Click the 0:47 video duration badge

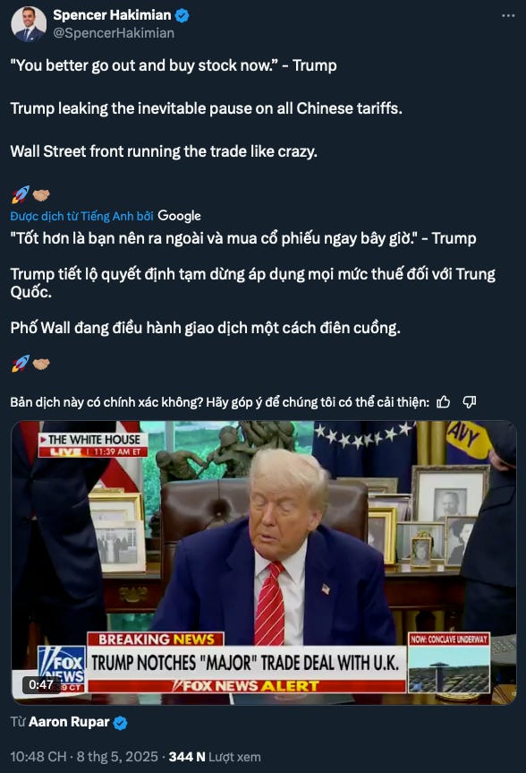click(41, 684)
